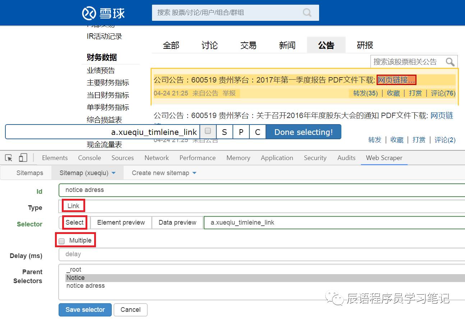Click 转发 on the second announcement
The image size is (465, 319).
pos(375,140)
